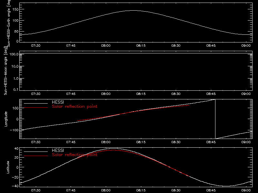Click the 10.0 tick on Moon angle axis
This screenshot has height=193, width=258.
click(x=15, y=66)
